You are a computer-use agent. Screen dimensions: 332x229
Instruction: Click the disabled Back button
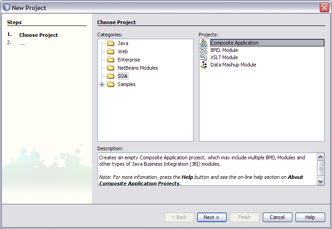tap(179, 217)
